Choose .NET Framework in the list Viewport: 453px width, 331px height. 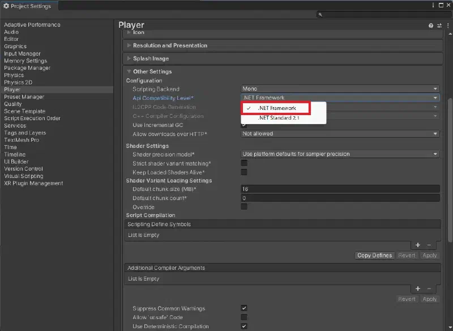276,108
